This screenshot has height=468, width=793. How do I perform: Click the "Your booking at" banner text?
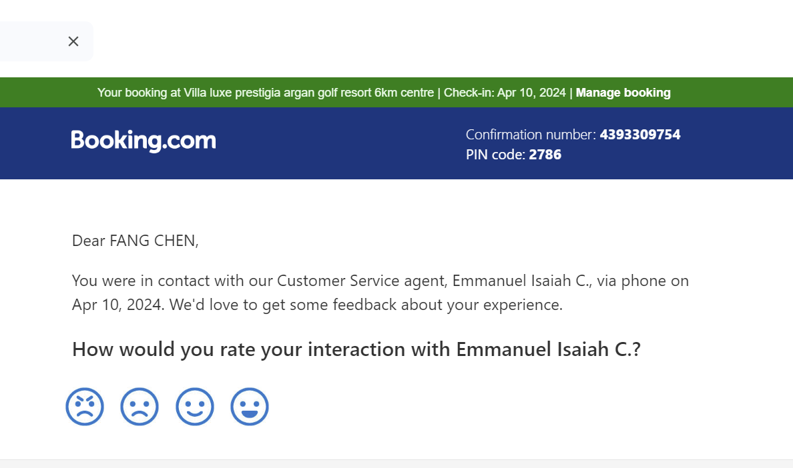point(131,93)
